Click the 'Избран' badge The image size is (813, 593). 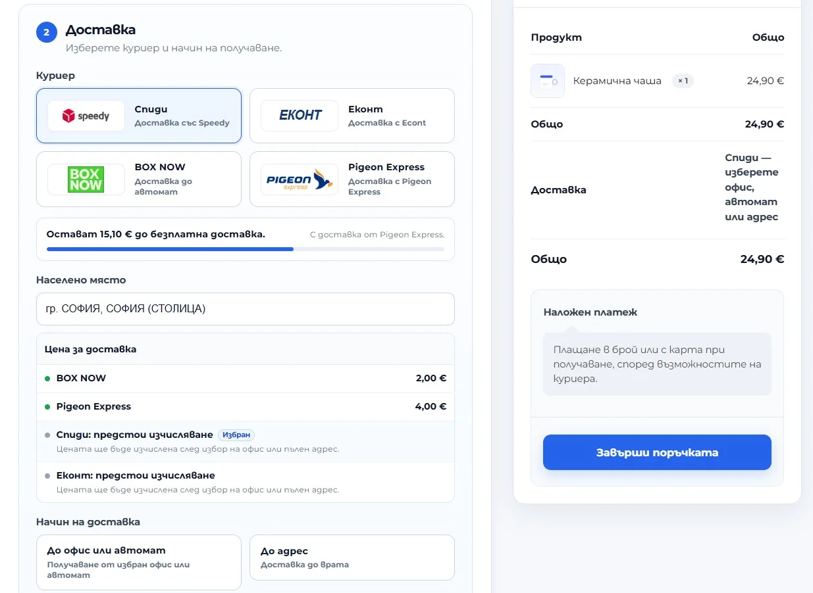[236, 435]
